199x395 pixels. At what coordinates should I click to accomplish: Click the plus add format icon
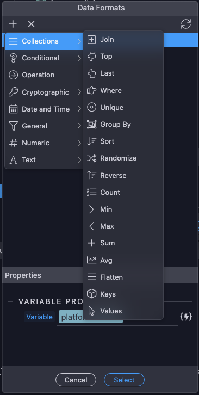[x=13, y=24]
